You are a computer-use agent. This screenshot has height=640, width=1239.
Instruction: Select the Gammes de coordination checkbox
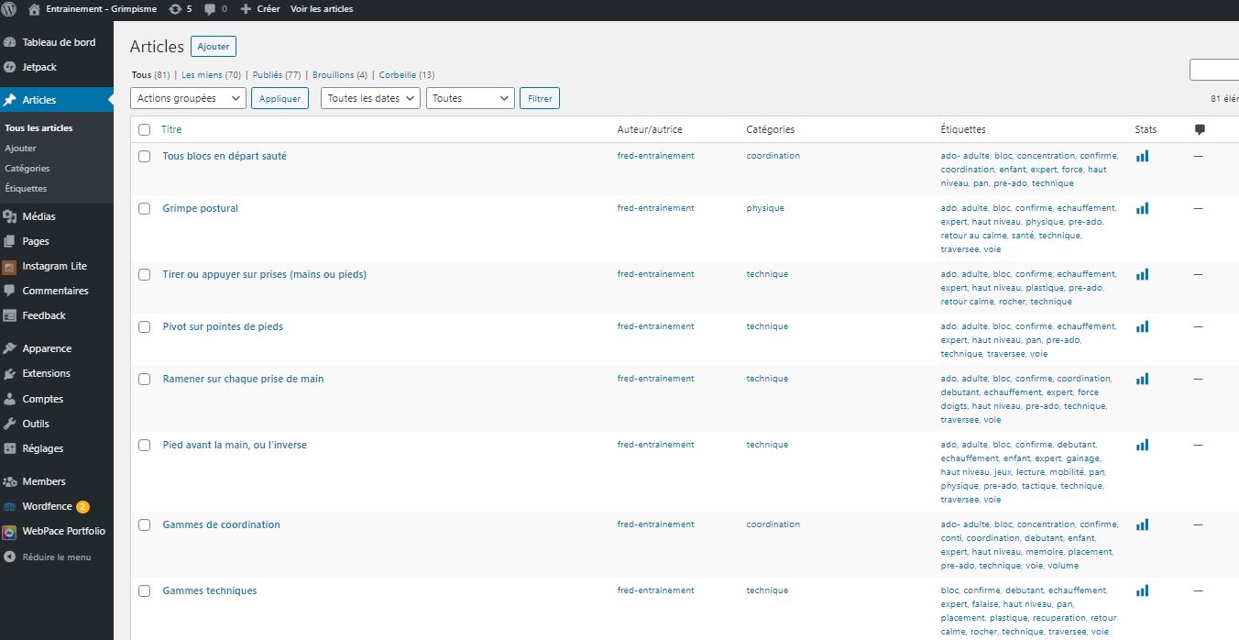[x=145, y=525]
